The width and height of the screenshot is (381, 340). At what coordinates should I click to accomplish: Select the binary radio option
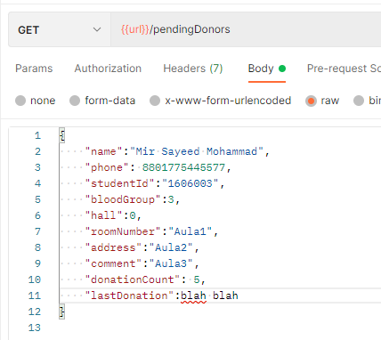click(x=359, y=101)
